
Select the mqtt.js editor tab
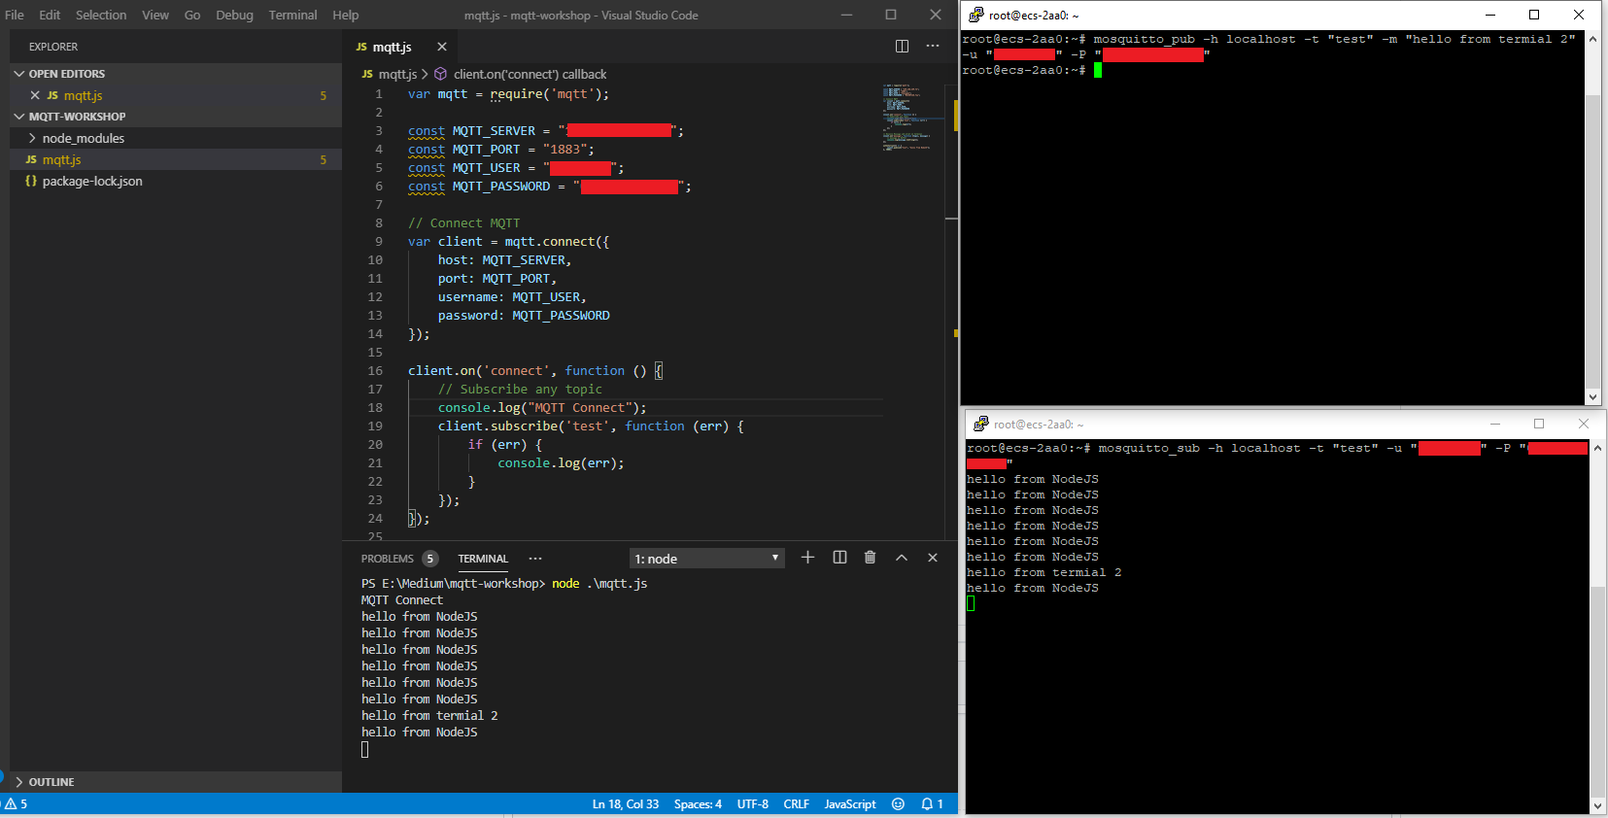(x=392, y=47)
